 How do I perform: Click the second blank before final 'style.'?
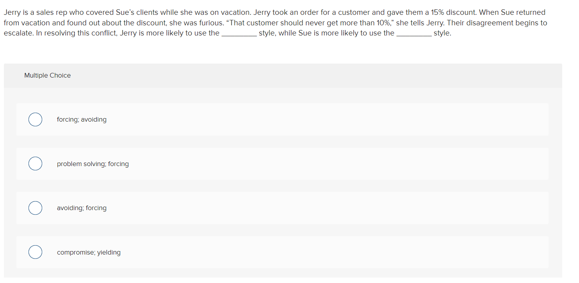(x=414, y=34)
